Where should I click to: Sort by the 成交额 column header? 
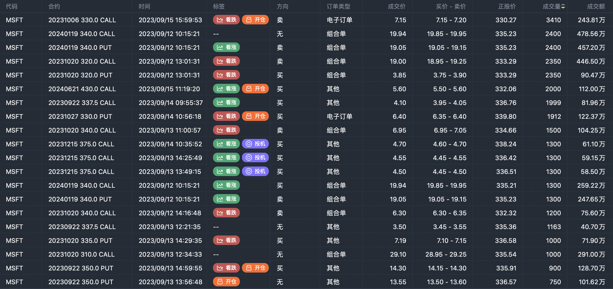[596, 7]
